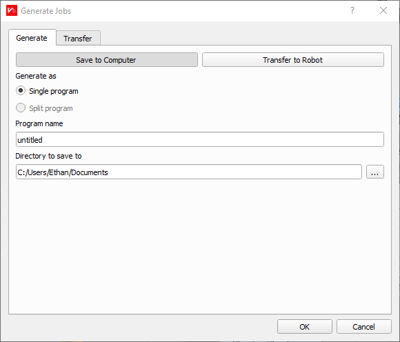Confirm with the OK button
The width and height of the screenshot is (400, 342).
coord(305,327)
